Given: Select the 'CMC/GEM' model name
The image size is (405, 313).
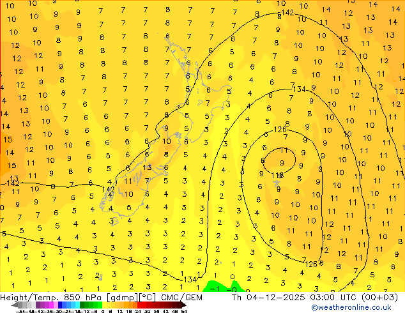Looking at the screenshot, I should click(181, 297).
